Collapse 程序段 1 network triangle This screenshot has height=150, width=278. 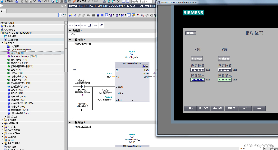tap(70, 40)
